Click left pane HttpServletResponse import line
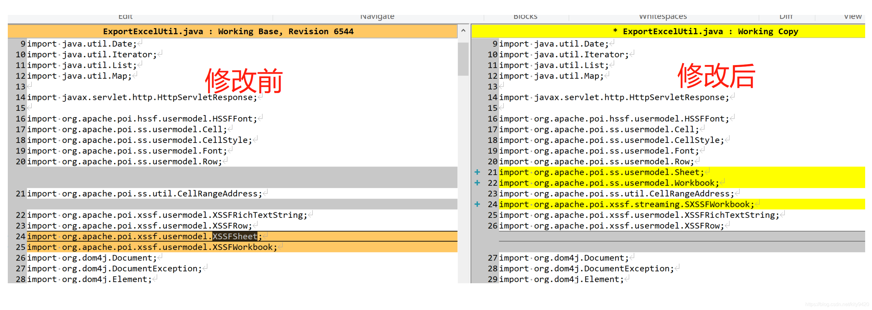872x310 pixels. point(142,97)
